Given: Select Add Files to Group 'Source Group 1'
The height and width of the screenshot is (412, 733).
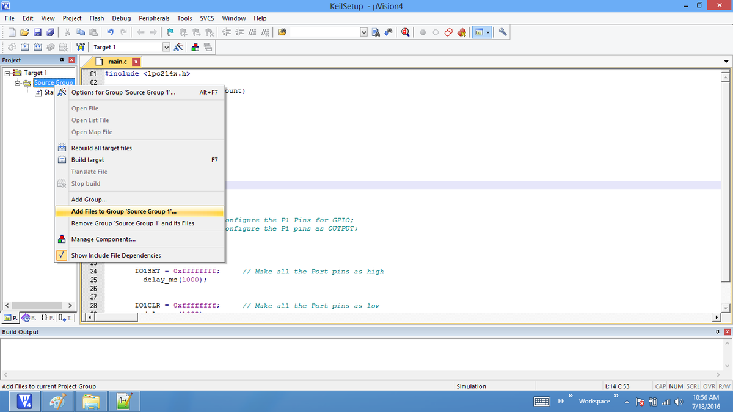Looking at the screenshot, I should (140, 211).
